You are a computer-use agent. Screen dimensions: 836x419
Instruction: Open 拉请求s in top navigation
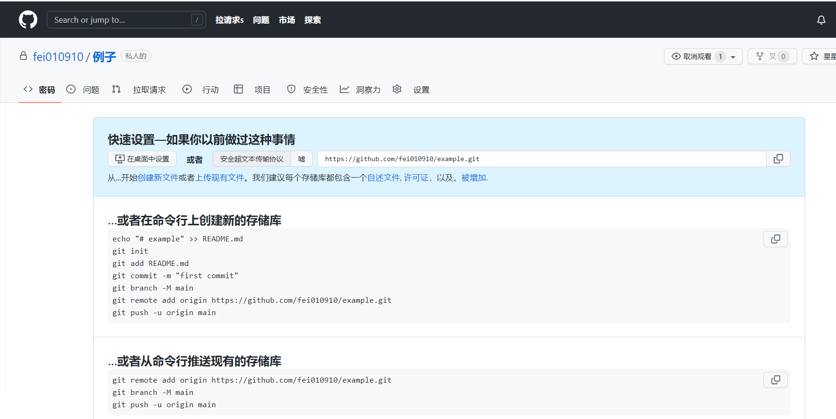click(x=230, y=20)
